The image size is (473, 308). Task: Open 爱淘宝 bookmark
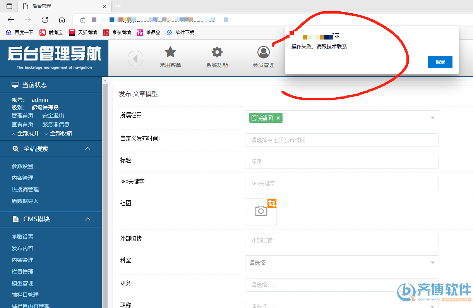click(x=51, y=33)
